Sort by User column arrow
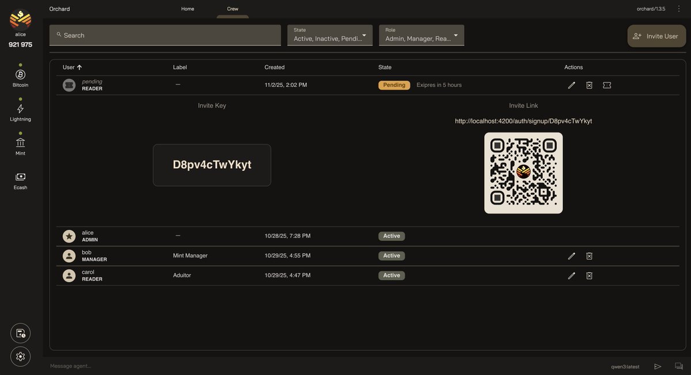691x375 pixels. coord(79,67)
